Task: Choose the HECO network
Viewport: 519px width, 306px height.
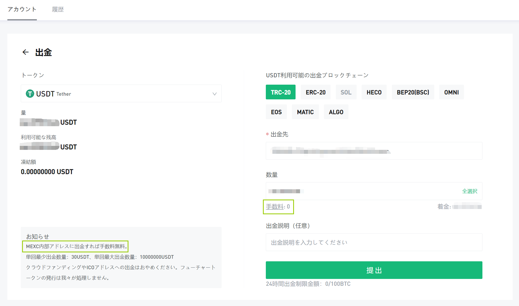Action: click(374, 92)
